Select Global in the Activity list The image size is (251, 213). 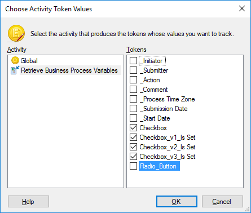[29, 61]
